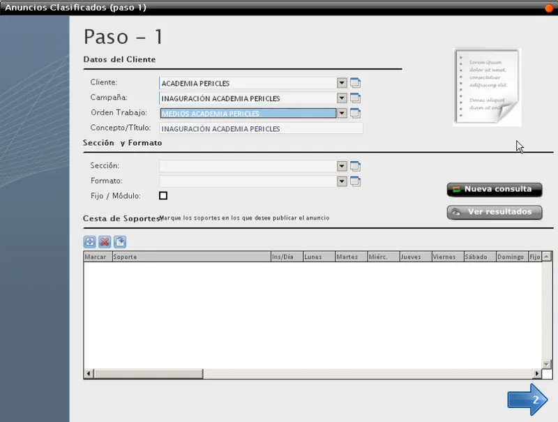This screenshot has width=558, height=422.
Task: Click the copy/paste soportes icon
Action: tap(120, 242)
